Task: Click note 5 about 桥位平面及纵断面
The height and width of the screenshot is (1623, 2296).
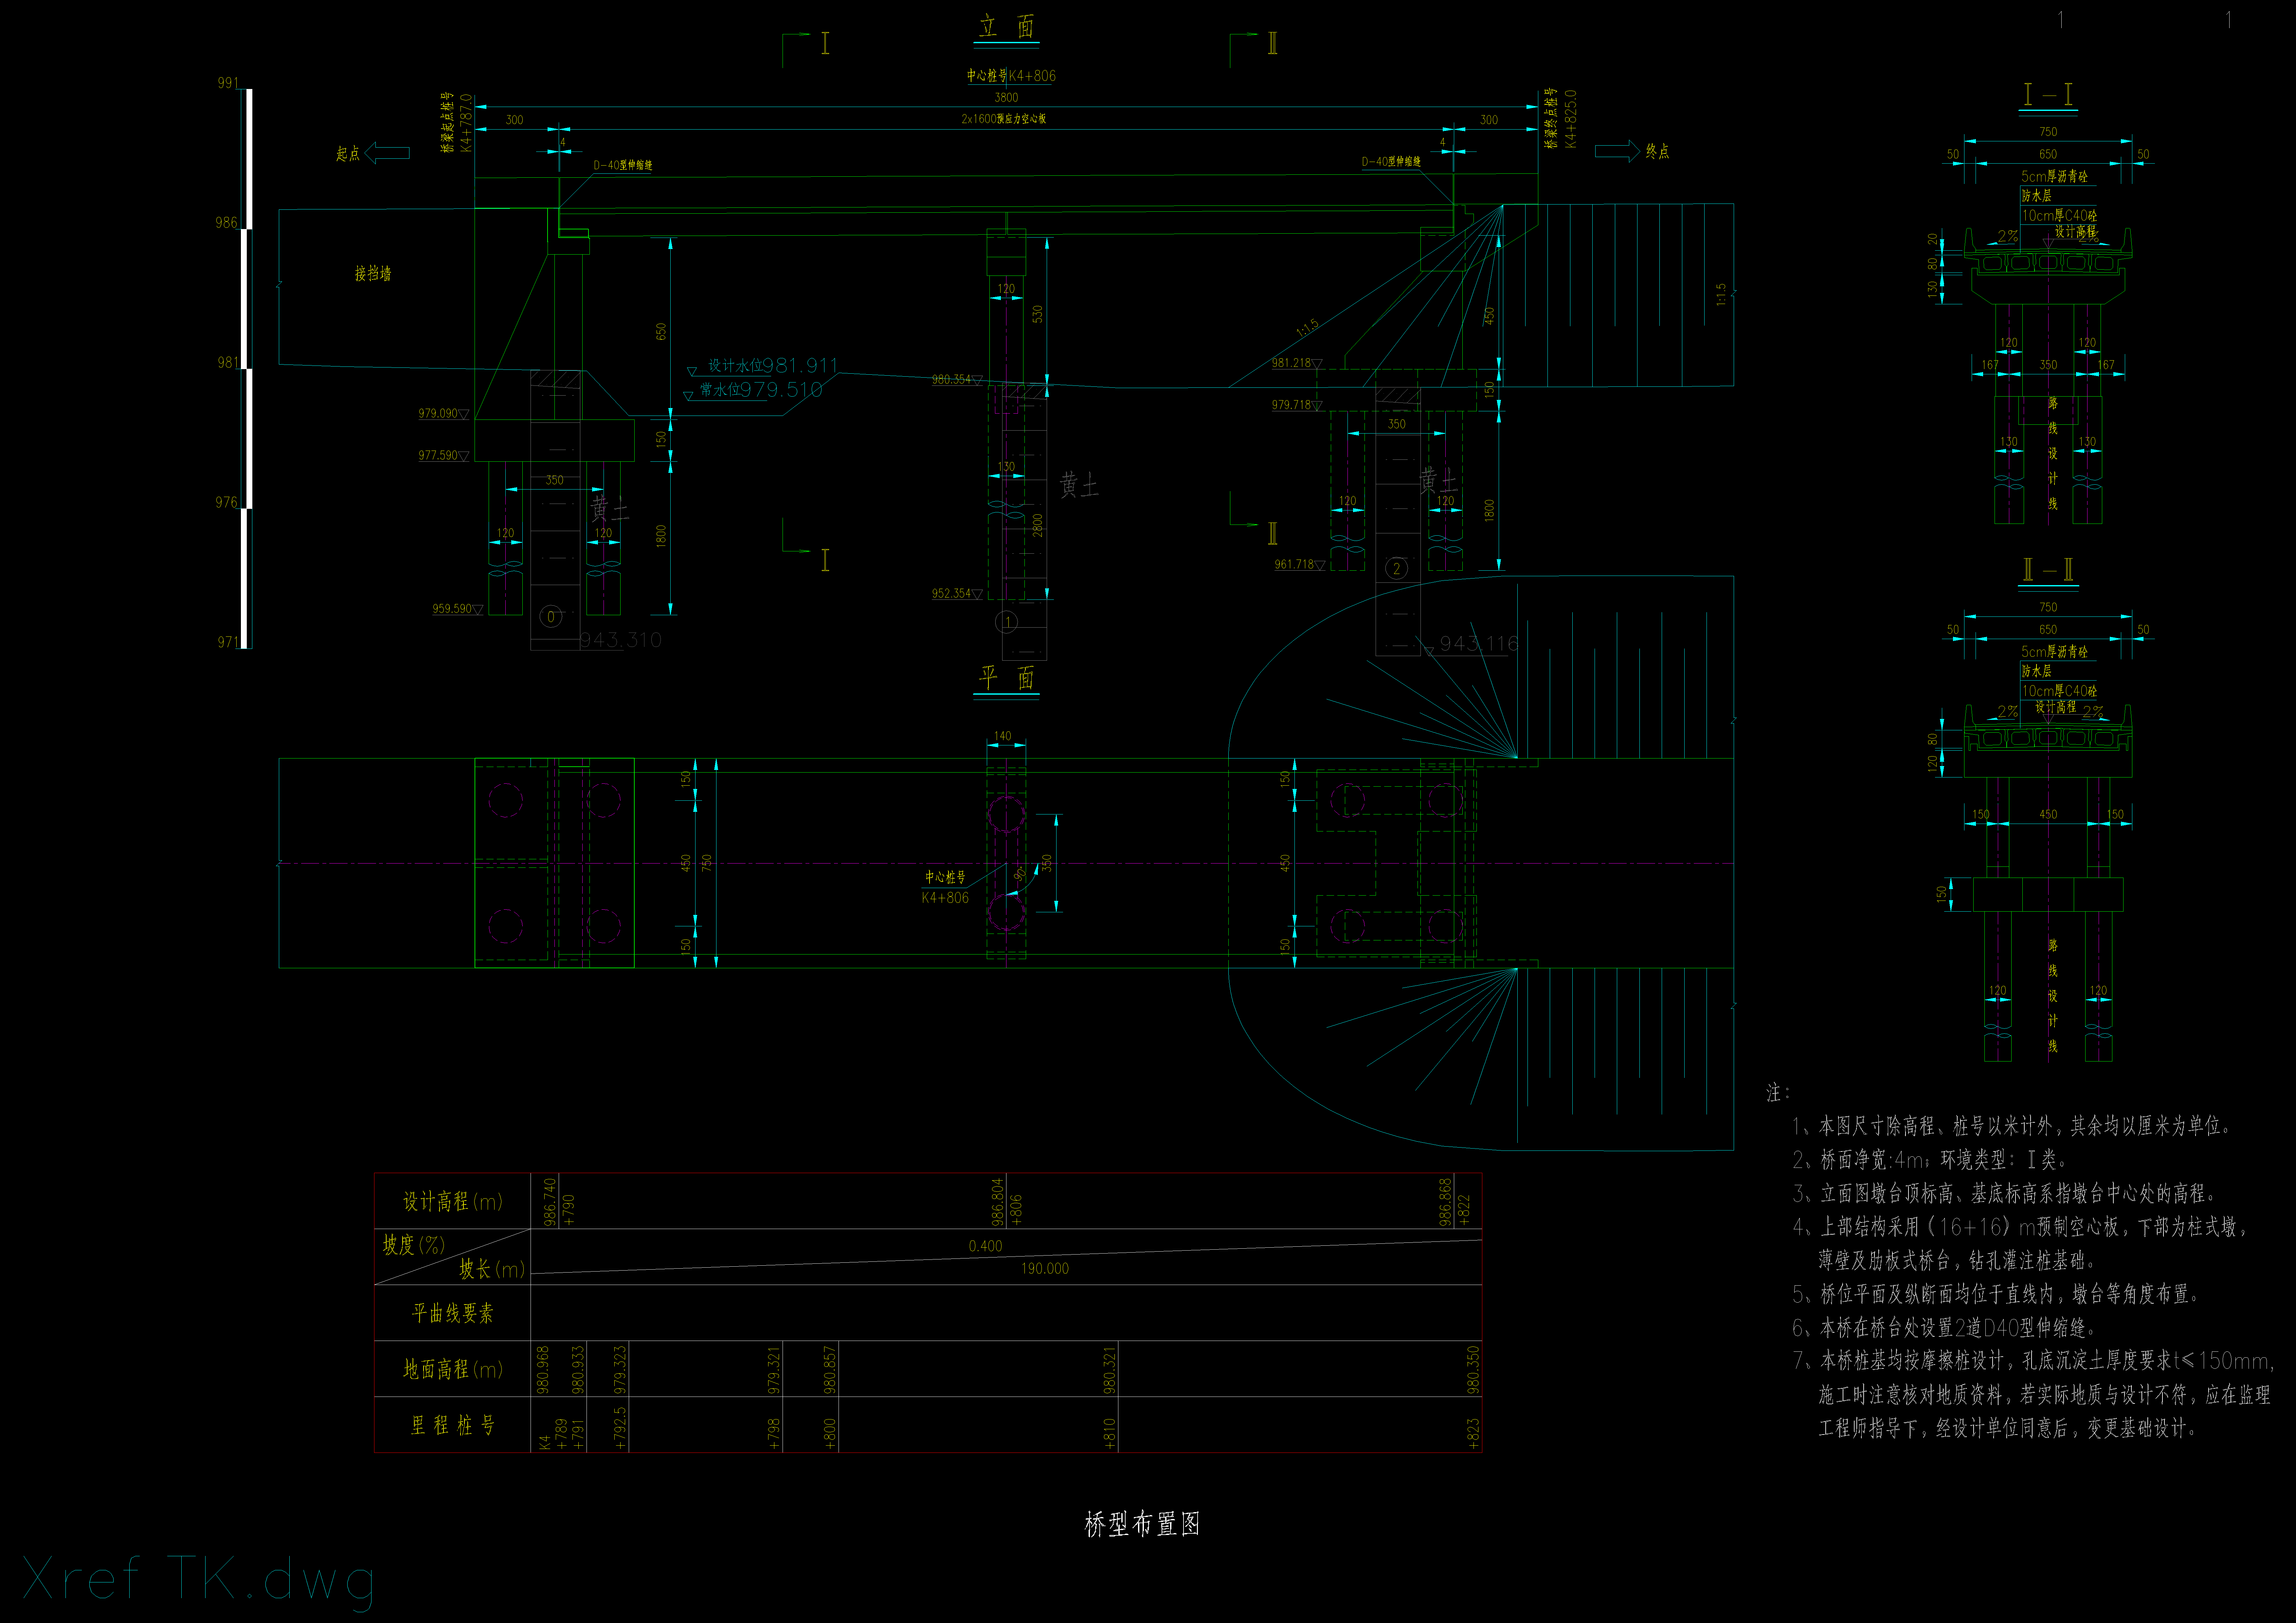Action: (1997, 1294)
